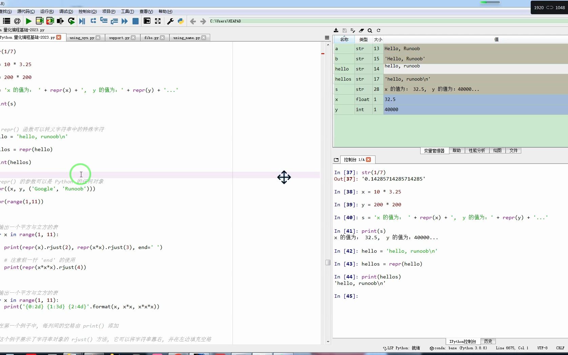Go forward to next cursor location
The height and width of the screenshot is (355, 568).
point(203,21)
